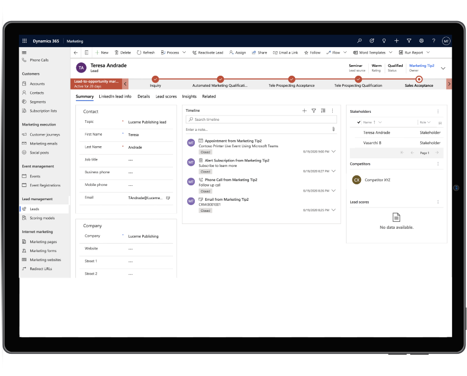
Task: Expand the Phone Call entry chevron
Action: 334,191
